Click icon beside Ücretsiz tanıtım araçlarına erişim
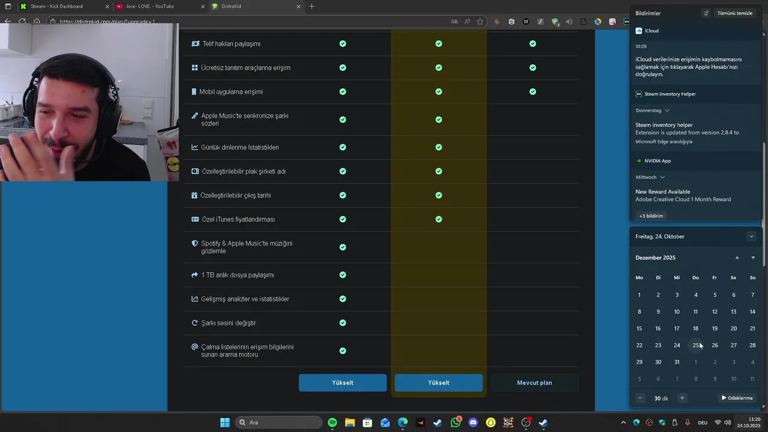 point(194,68)
